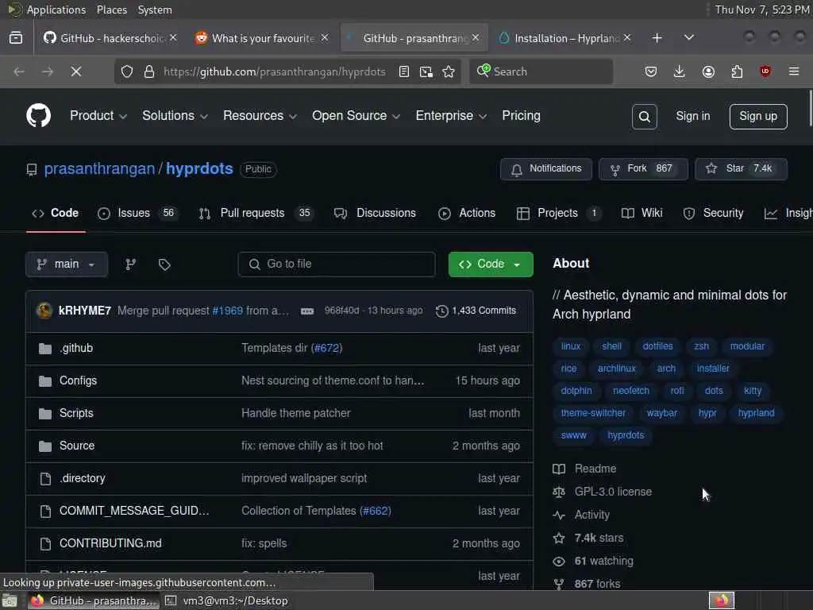Open System menu in top panel

[155, 10]
